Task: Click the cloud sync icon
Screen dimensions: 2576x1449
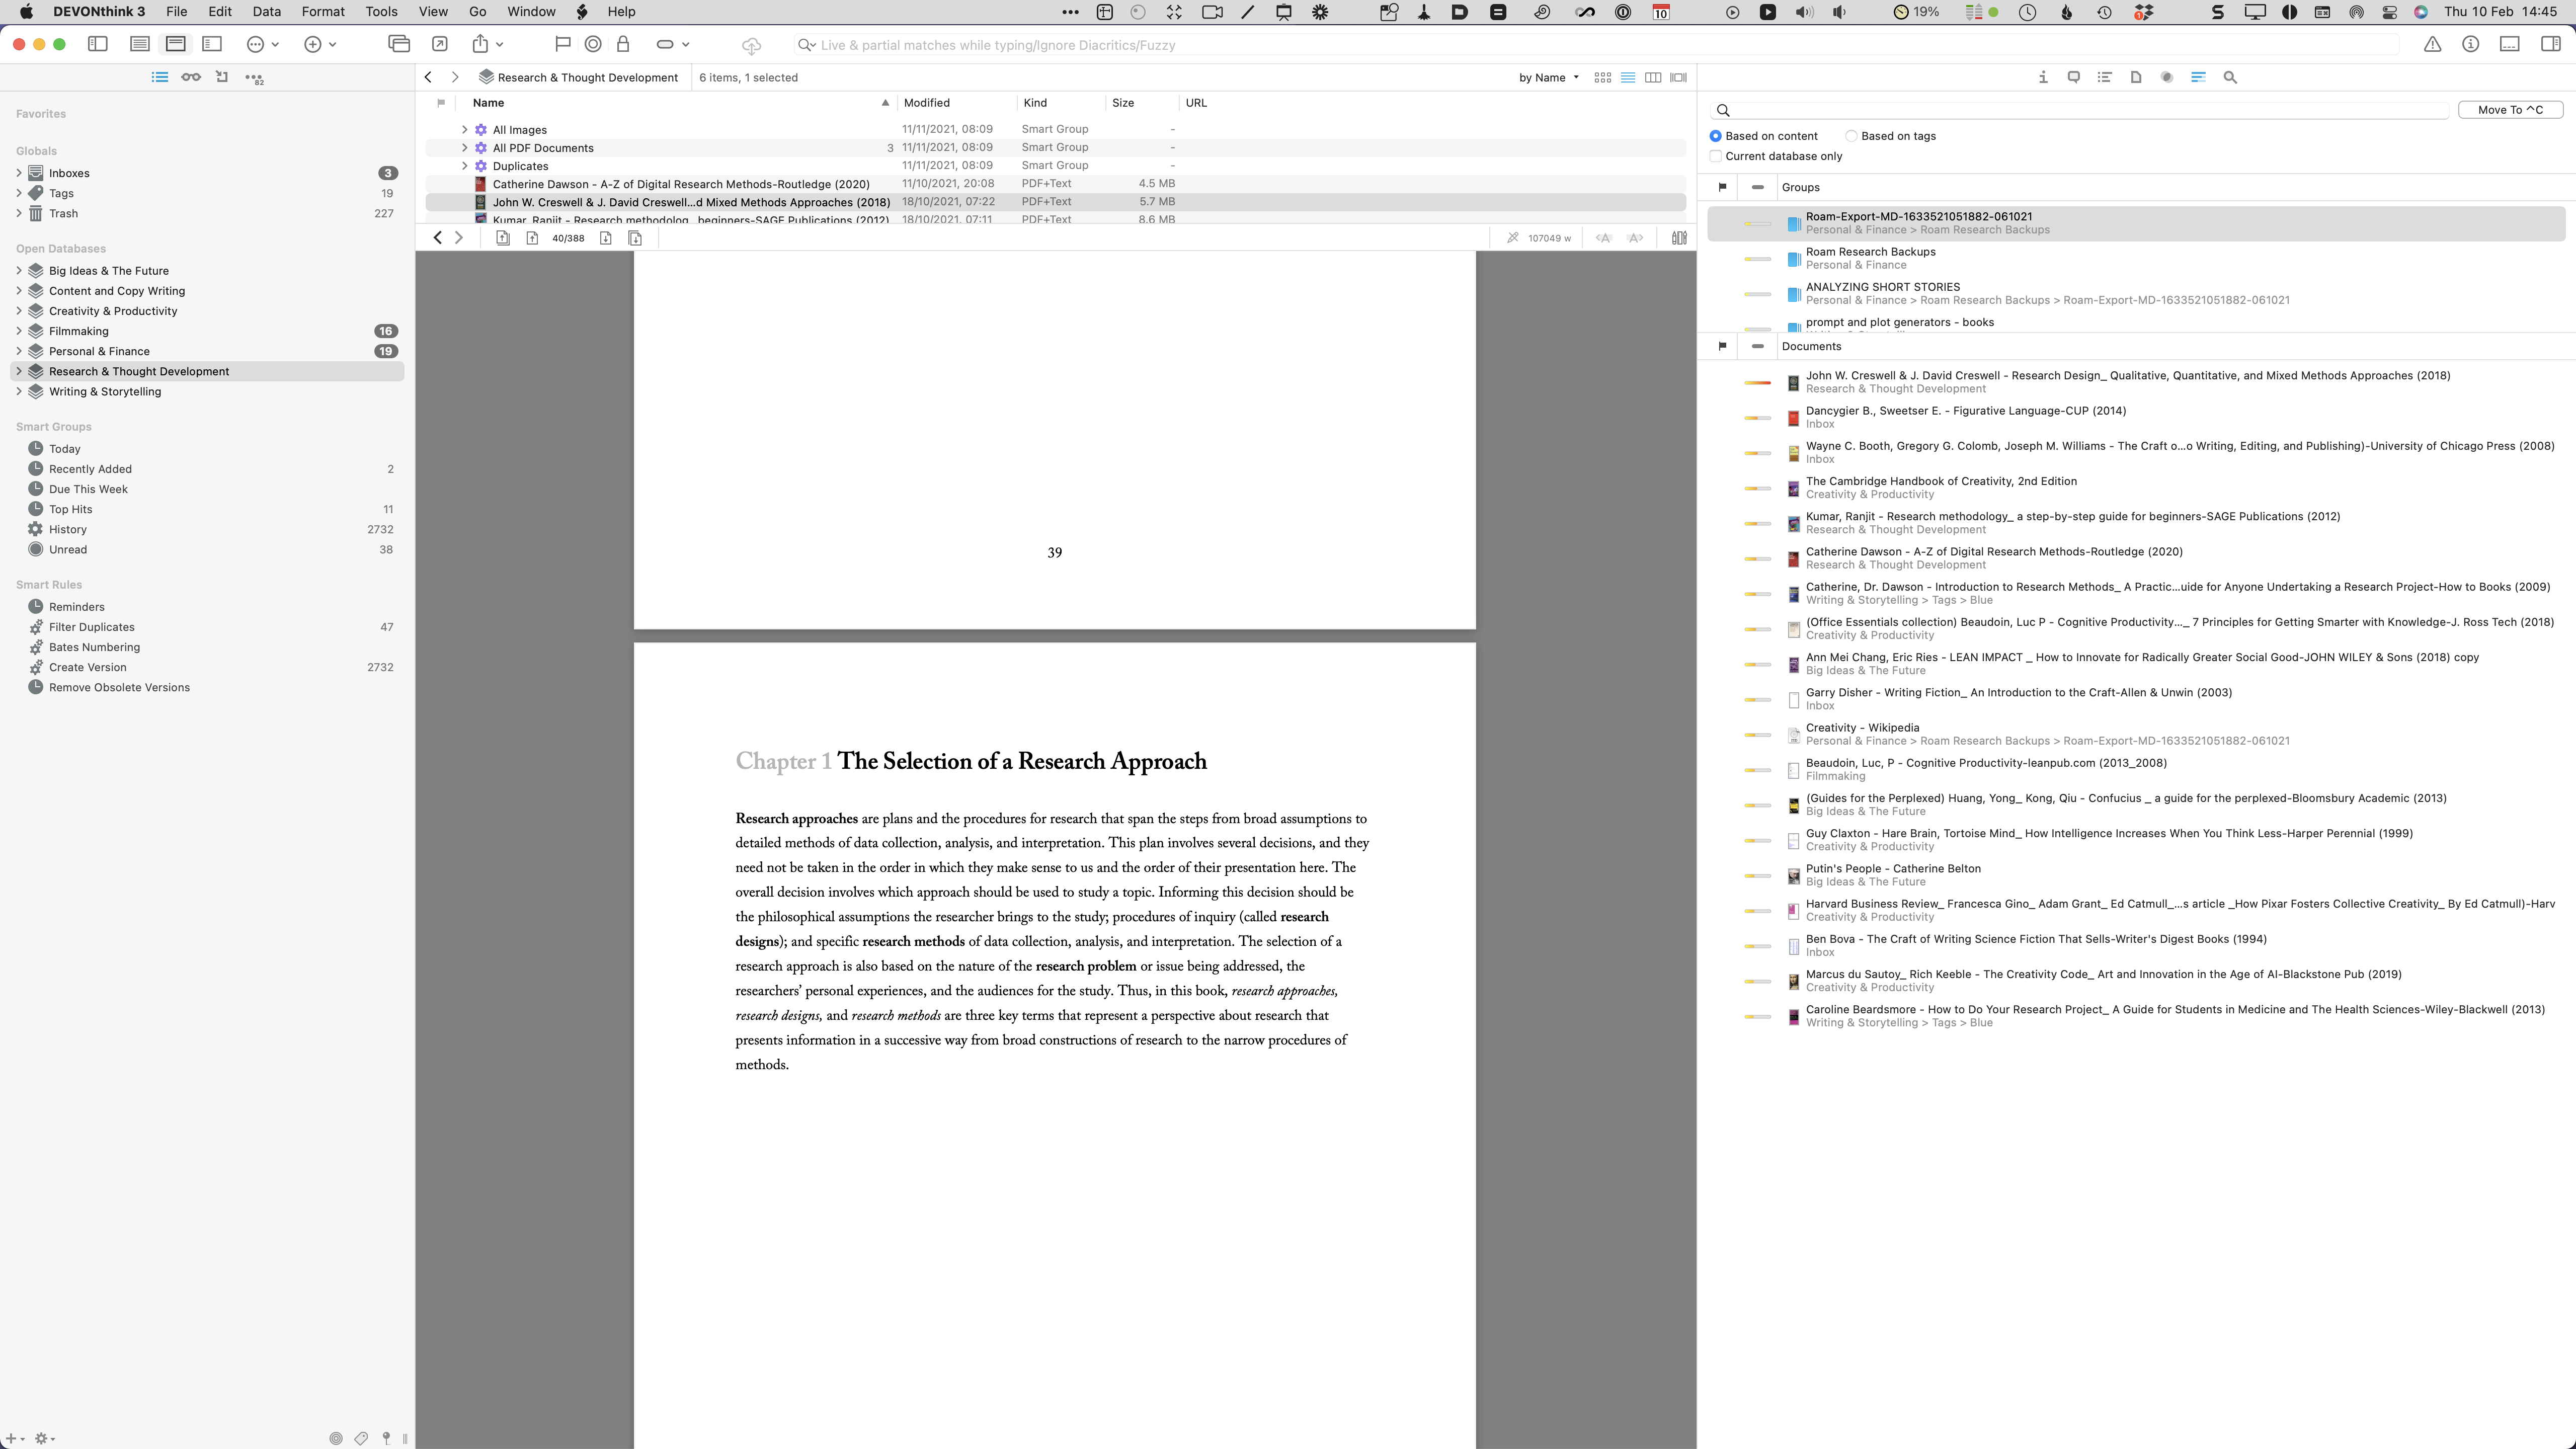Action: tap(751, 45)
